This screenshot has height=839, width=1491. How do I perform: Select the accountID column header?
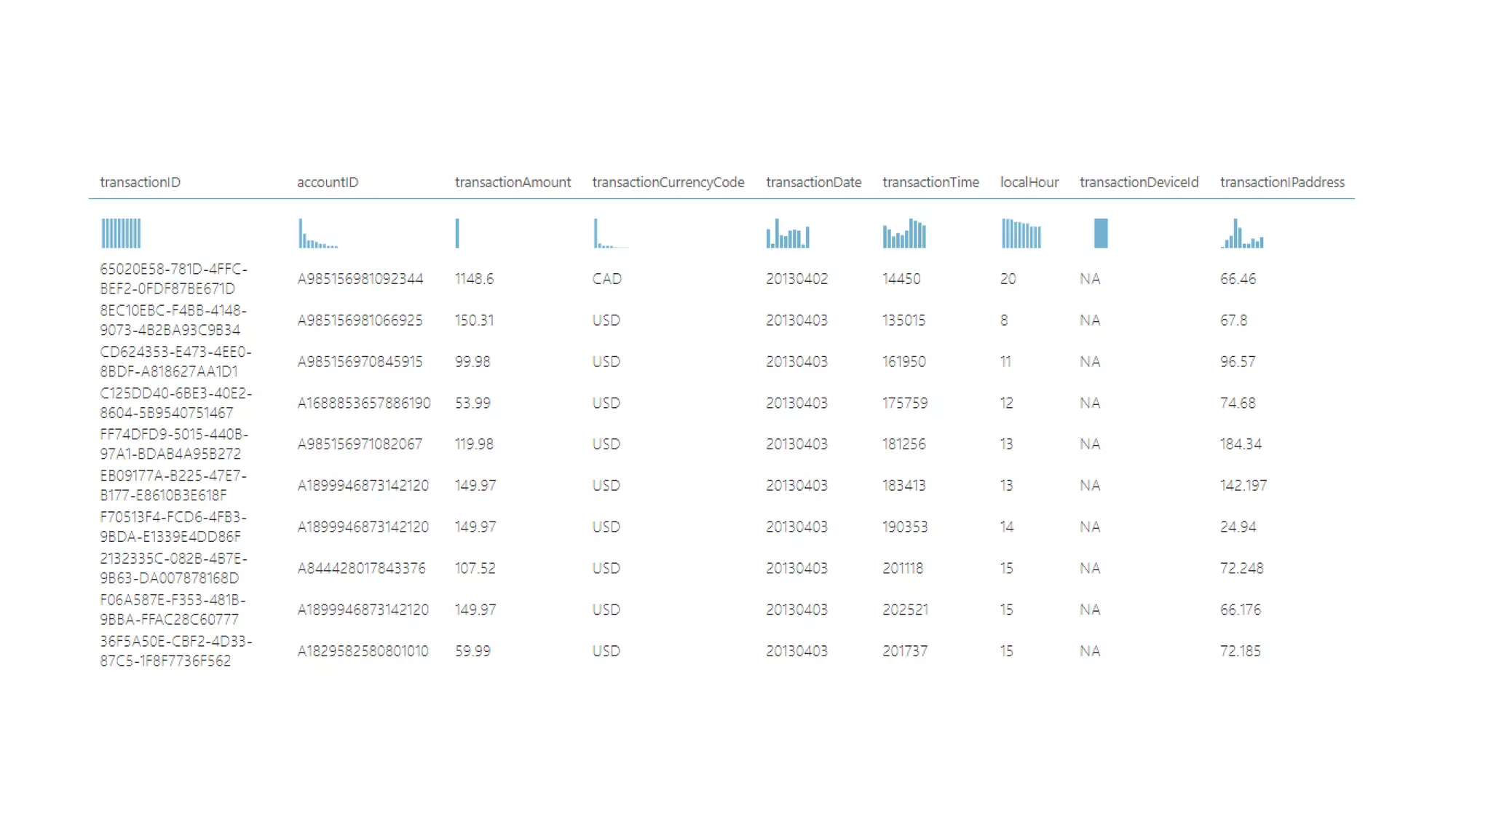(328, 182)
